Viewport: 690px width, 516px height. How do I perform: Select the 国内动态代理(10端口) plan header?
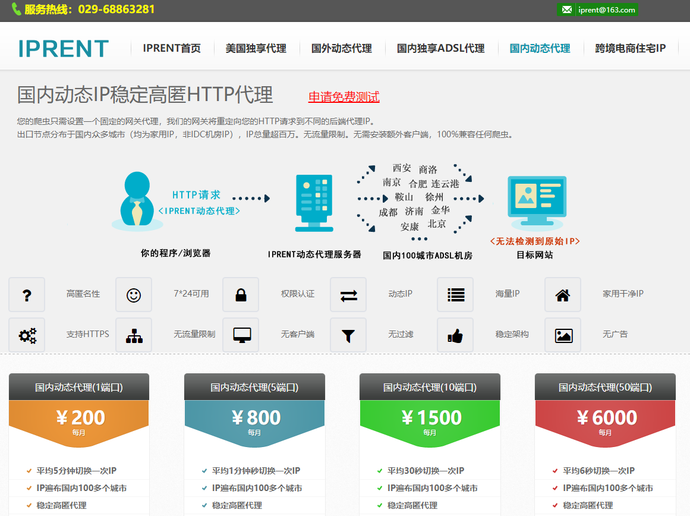tap(430, 387)
